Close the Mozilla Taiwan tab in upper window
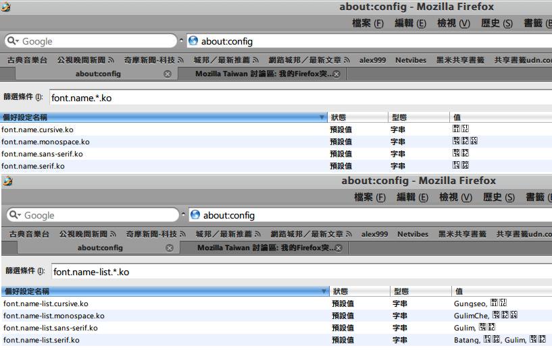552x350 pixels. pos(336,74)
